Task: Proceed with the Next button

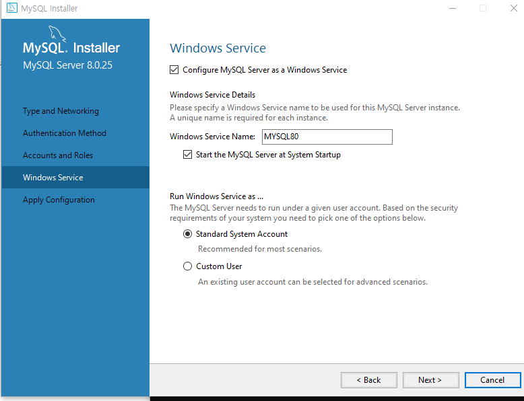Action: point(431,380)
